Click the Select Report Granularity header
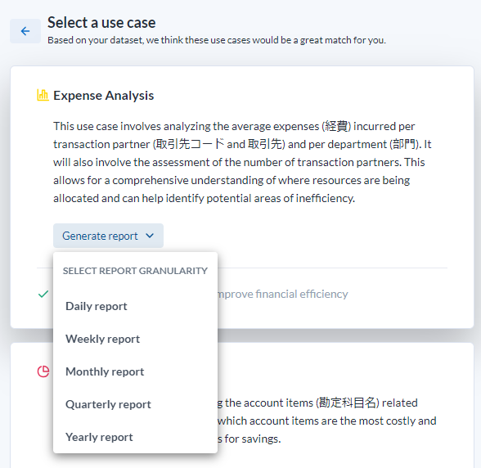 coord(135,271)
